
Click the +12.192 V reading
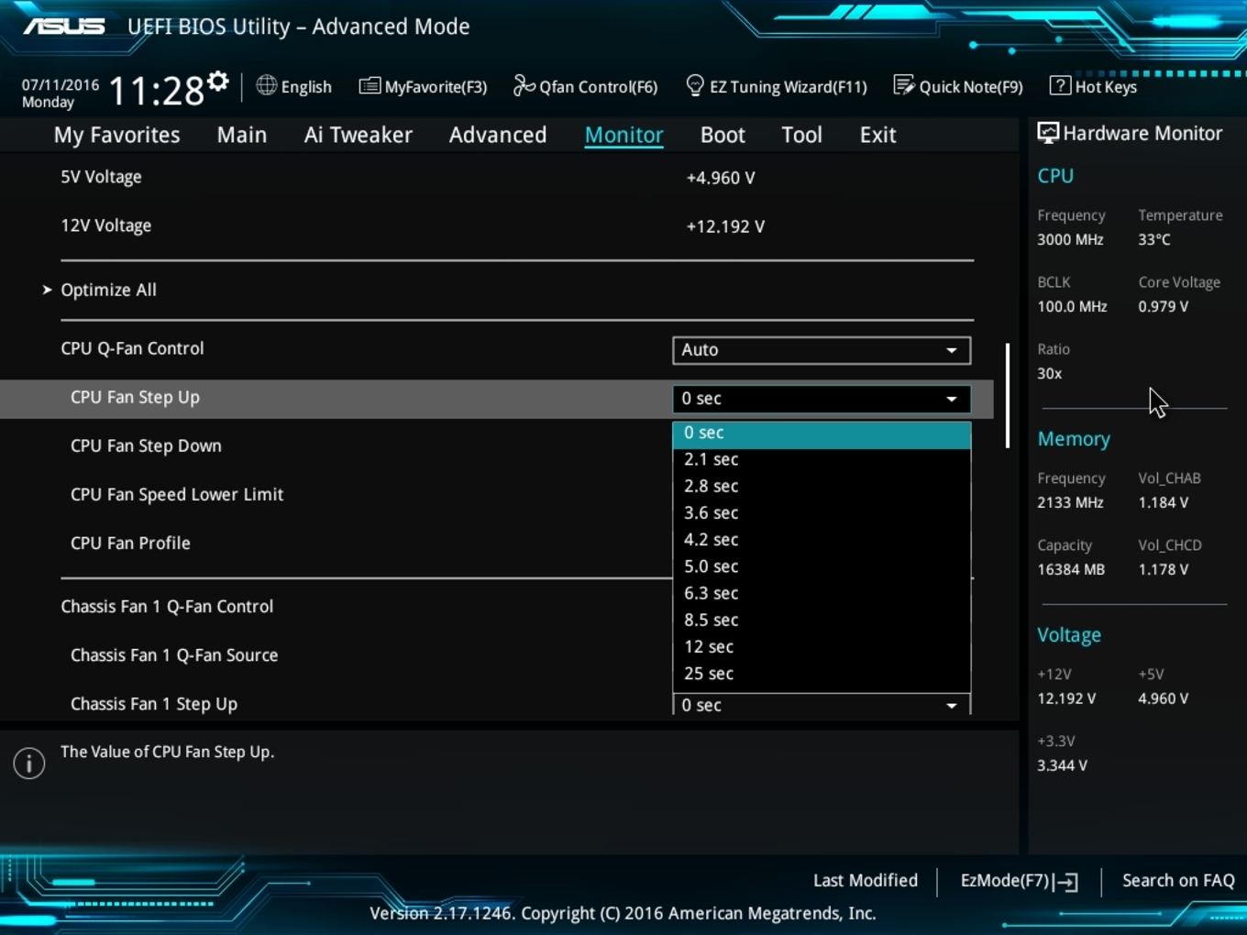(725, 226)
